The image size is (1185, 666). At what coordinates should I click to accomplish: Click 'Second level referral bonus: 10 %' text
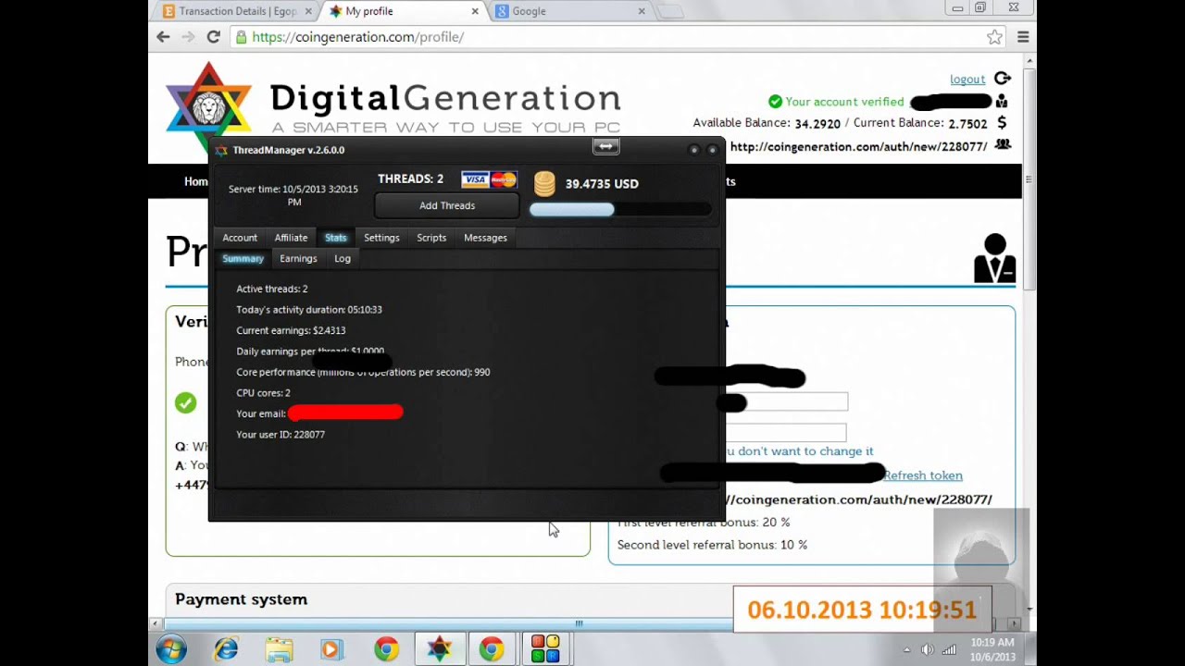[x=712, y=545]
